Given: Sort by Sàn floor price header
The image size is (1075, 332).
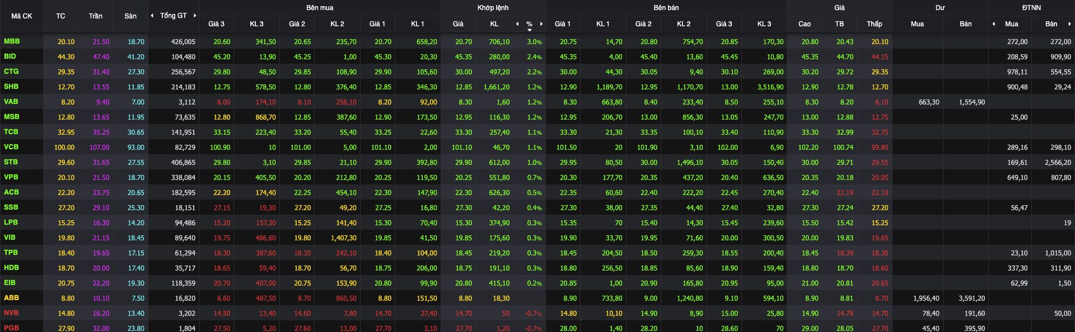Looking at the screenshot, I should tap(130, 16).
